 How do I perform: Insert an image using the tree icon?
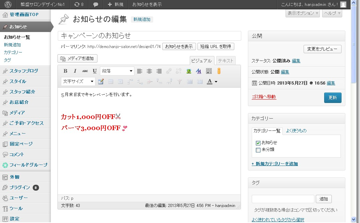pyautogui.click(x=188, y=71)
